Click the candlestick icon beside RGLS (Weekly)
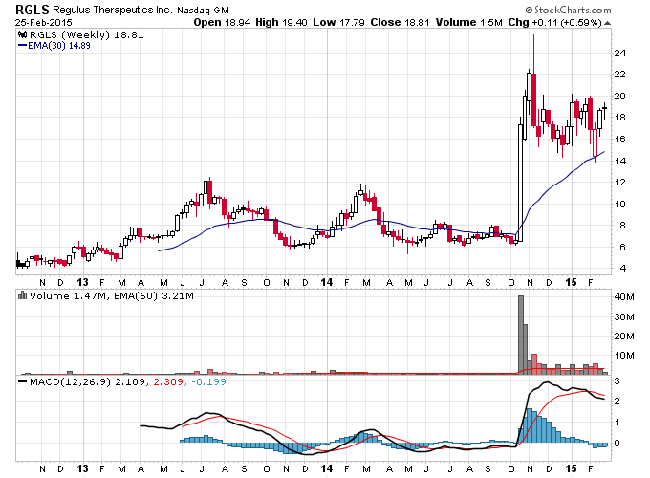Image resolution: width=650 pixels, height=478 pixels. tap(23, 34)
